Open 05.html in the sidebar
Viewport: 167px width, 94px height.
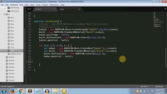pos(11,67)
